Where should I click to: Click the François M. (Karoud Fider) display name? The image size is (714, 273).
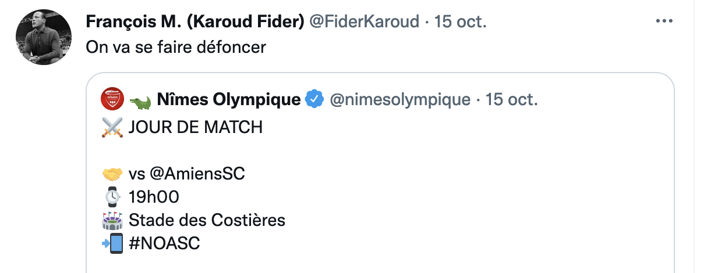(195, 22)
